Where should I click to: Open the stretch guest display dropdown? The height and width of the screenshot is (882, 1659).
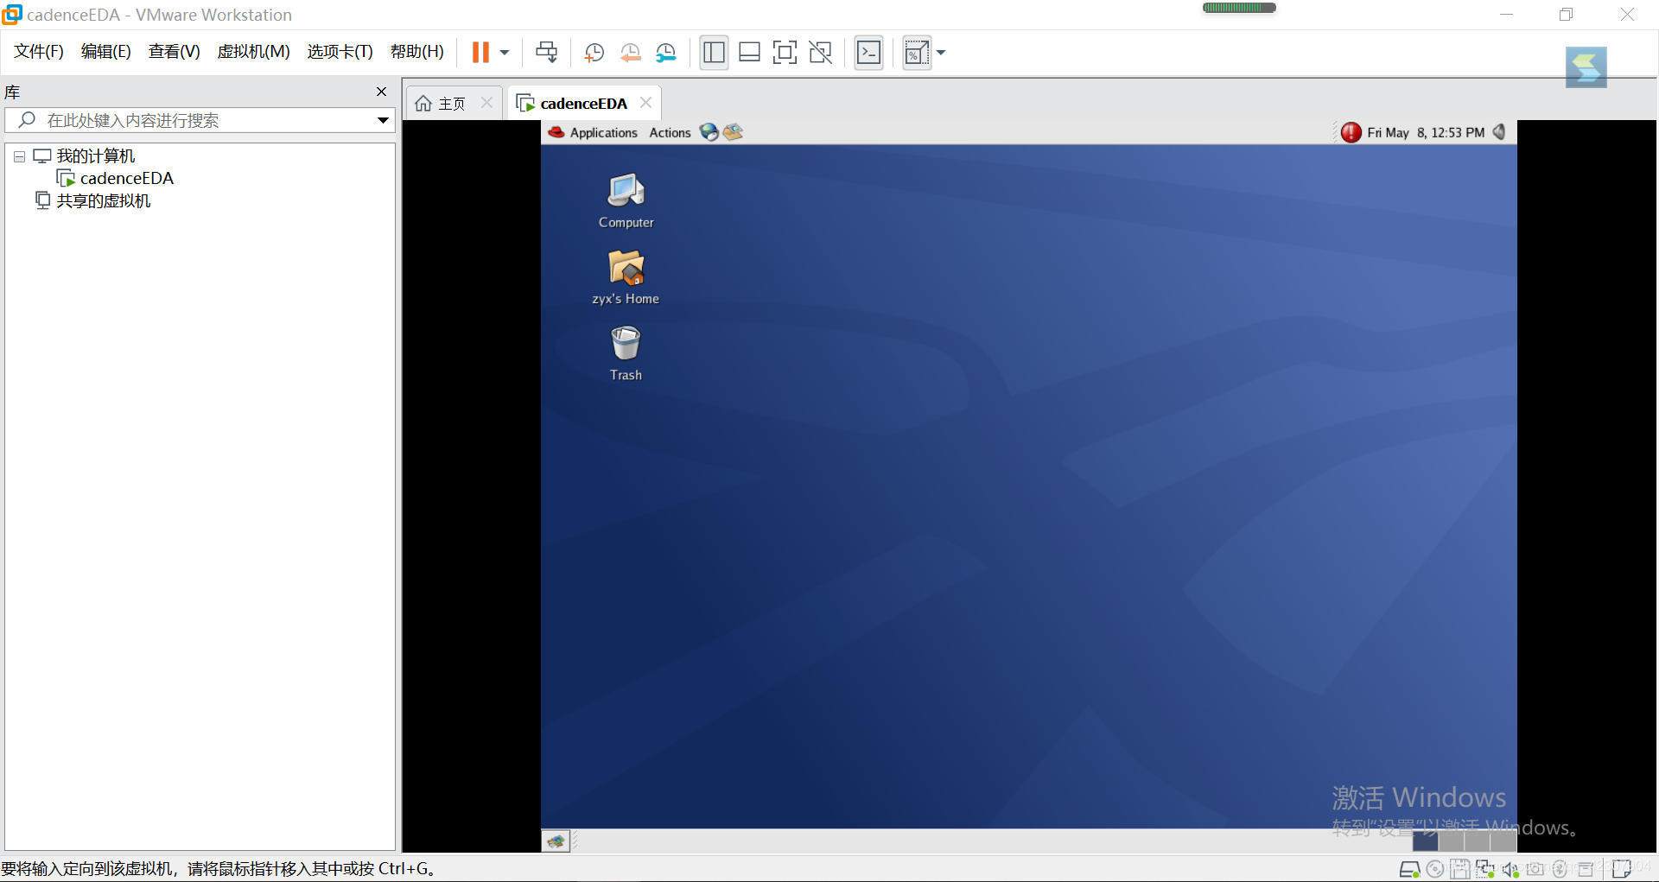941,53
